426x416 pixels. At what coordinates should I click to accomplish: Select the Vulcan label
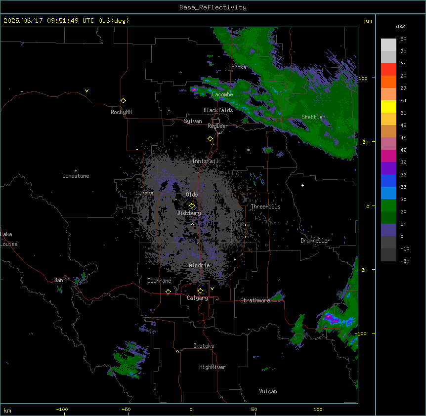(x=268, y=391)
